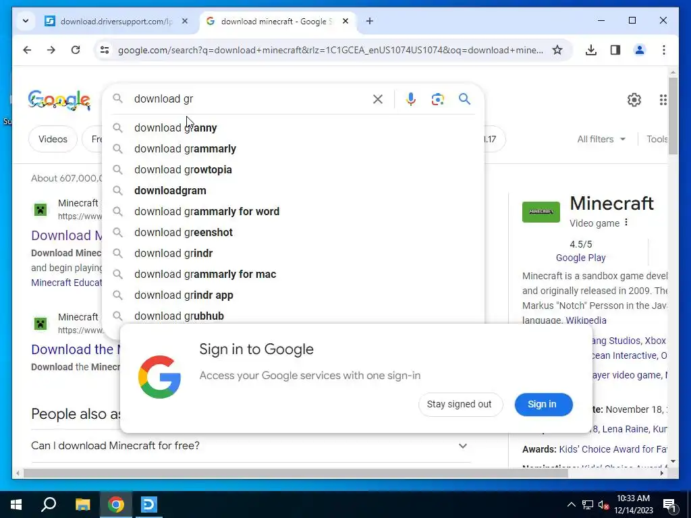This screenshot has width=691, height=518.
Task: Open Google Play rating link
Action: (x=580, y=258)
